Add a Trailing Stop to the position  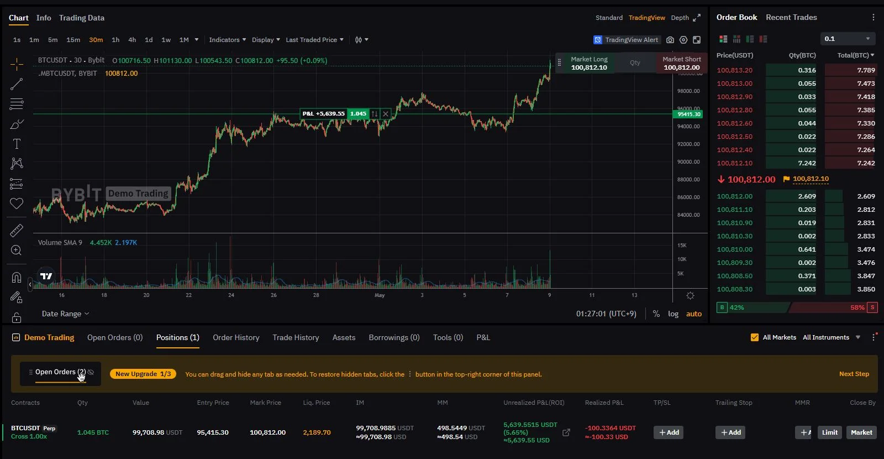pos(730,432)
